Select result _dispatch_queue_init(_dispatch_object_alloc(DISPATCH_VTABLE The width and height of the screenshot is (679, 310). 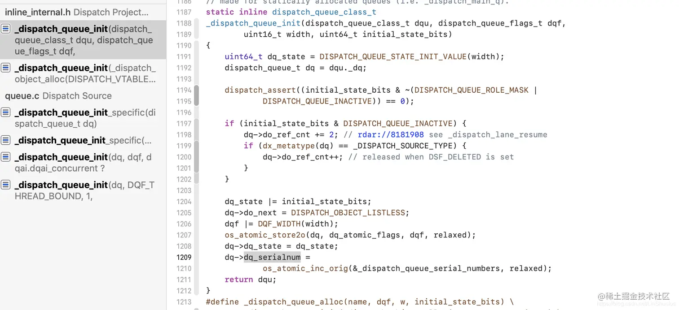click(83, 73)
